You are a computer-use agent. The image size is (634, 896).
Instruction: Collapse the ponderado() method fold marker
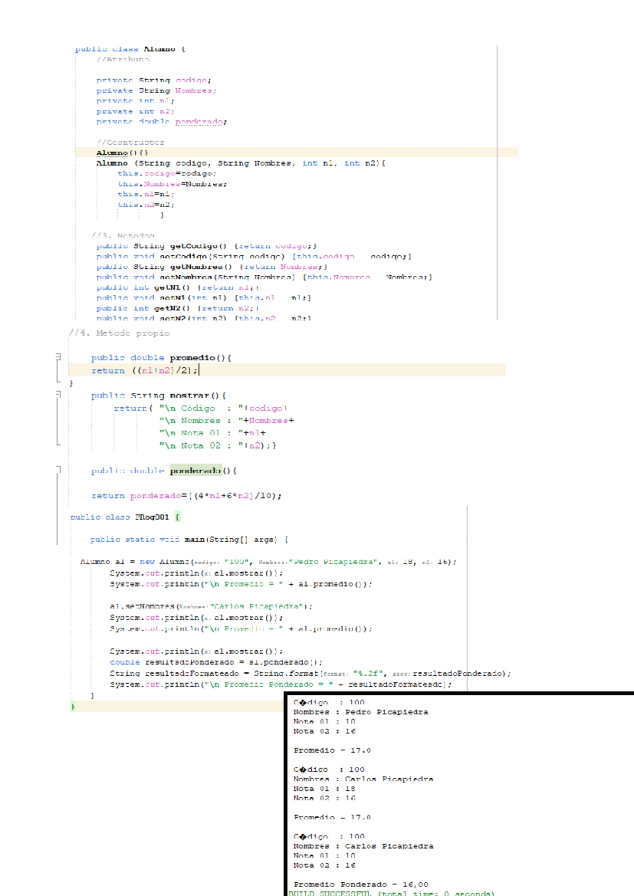(x=58, y=469)
